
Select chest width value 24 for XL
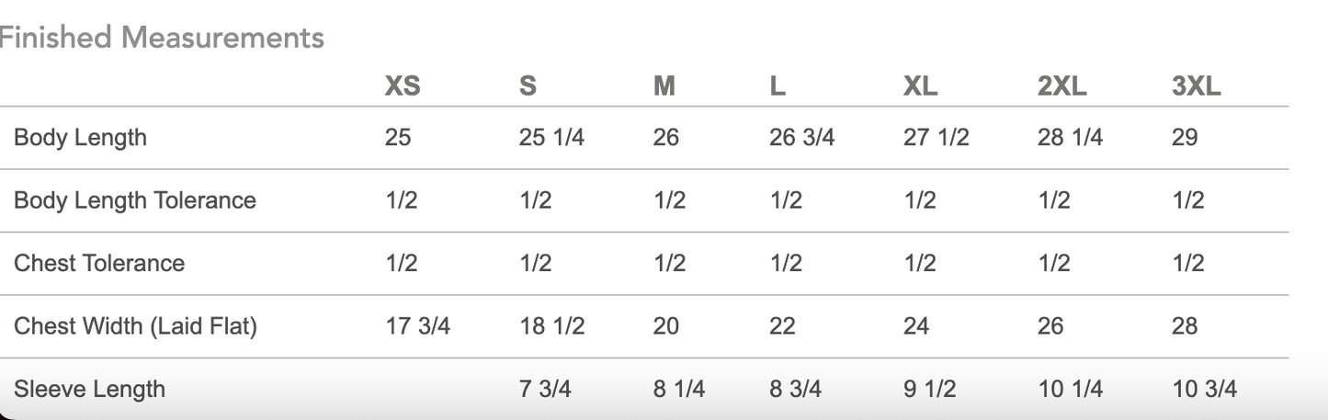[916, 325]
